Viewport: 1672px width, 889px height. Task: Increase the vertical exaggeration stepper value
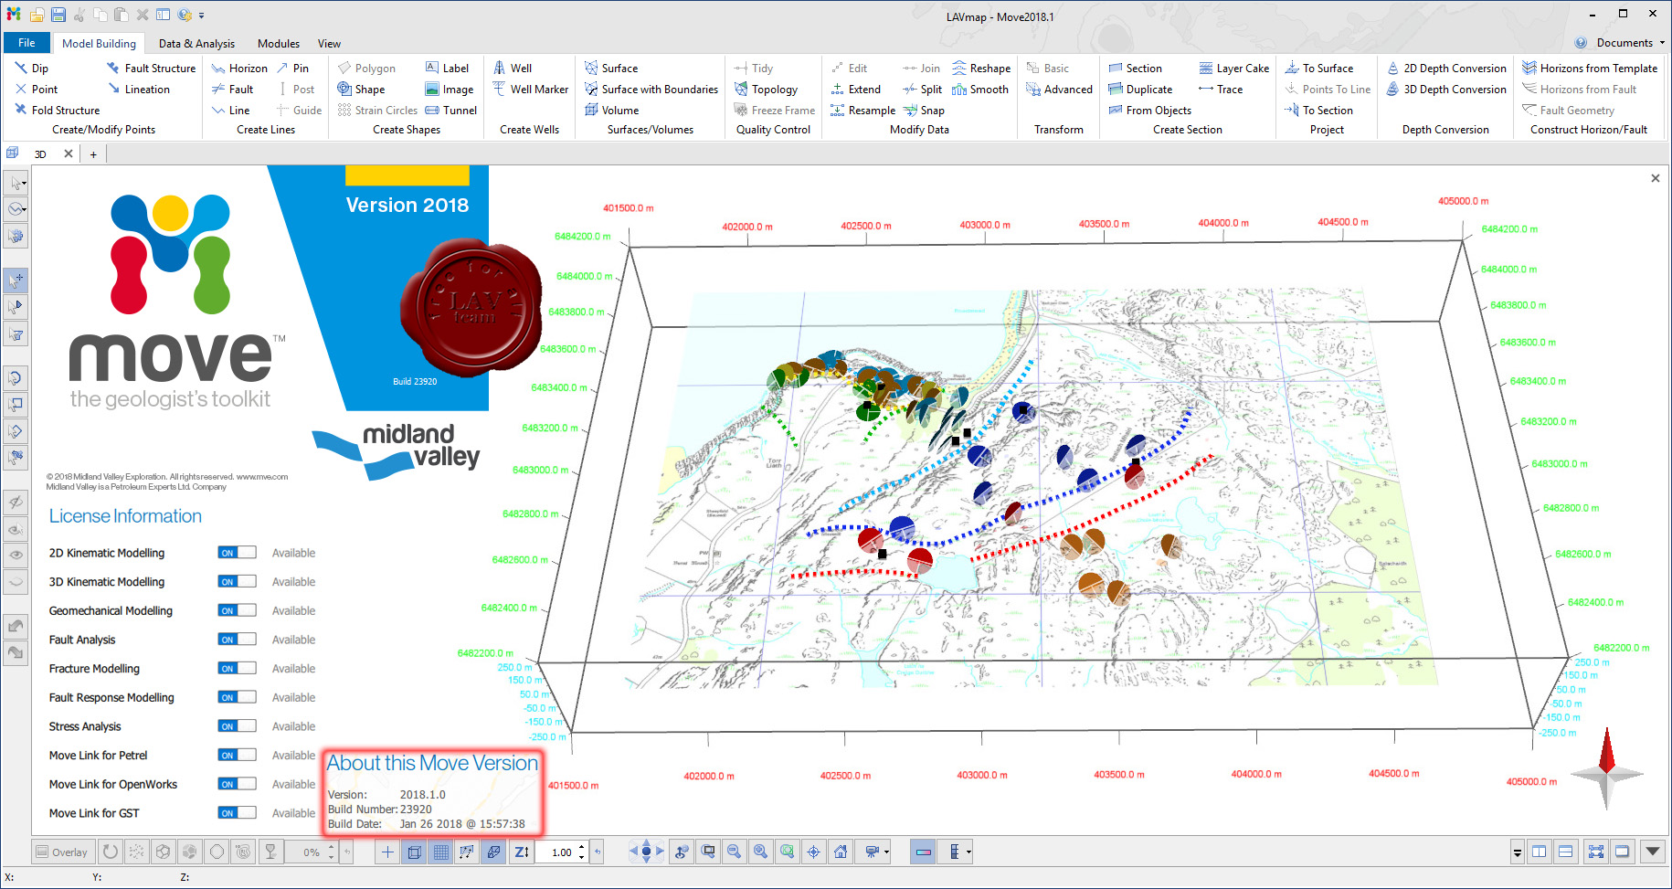[x=581, y=847]
